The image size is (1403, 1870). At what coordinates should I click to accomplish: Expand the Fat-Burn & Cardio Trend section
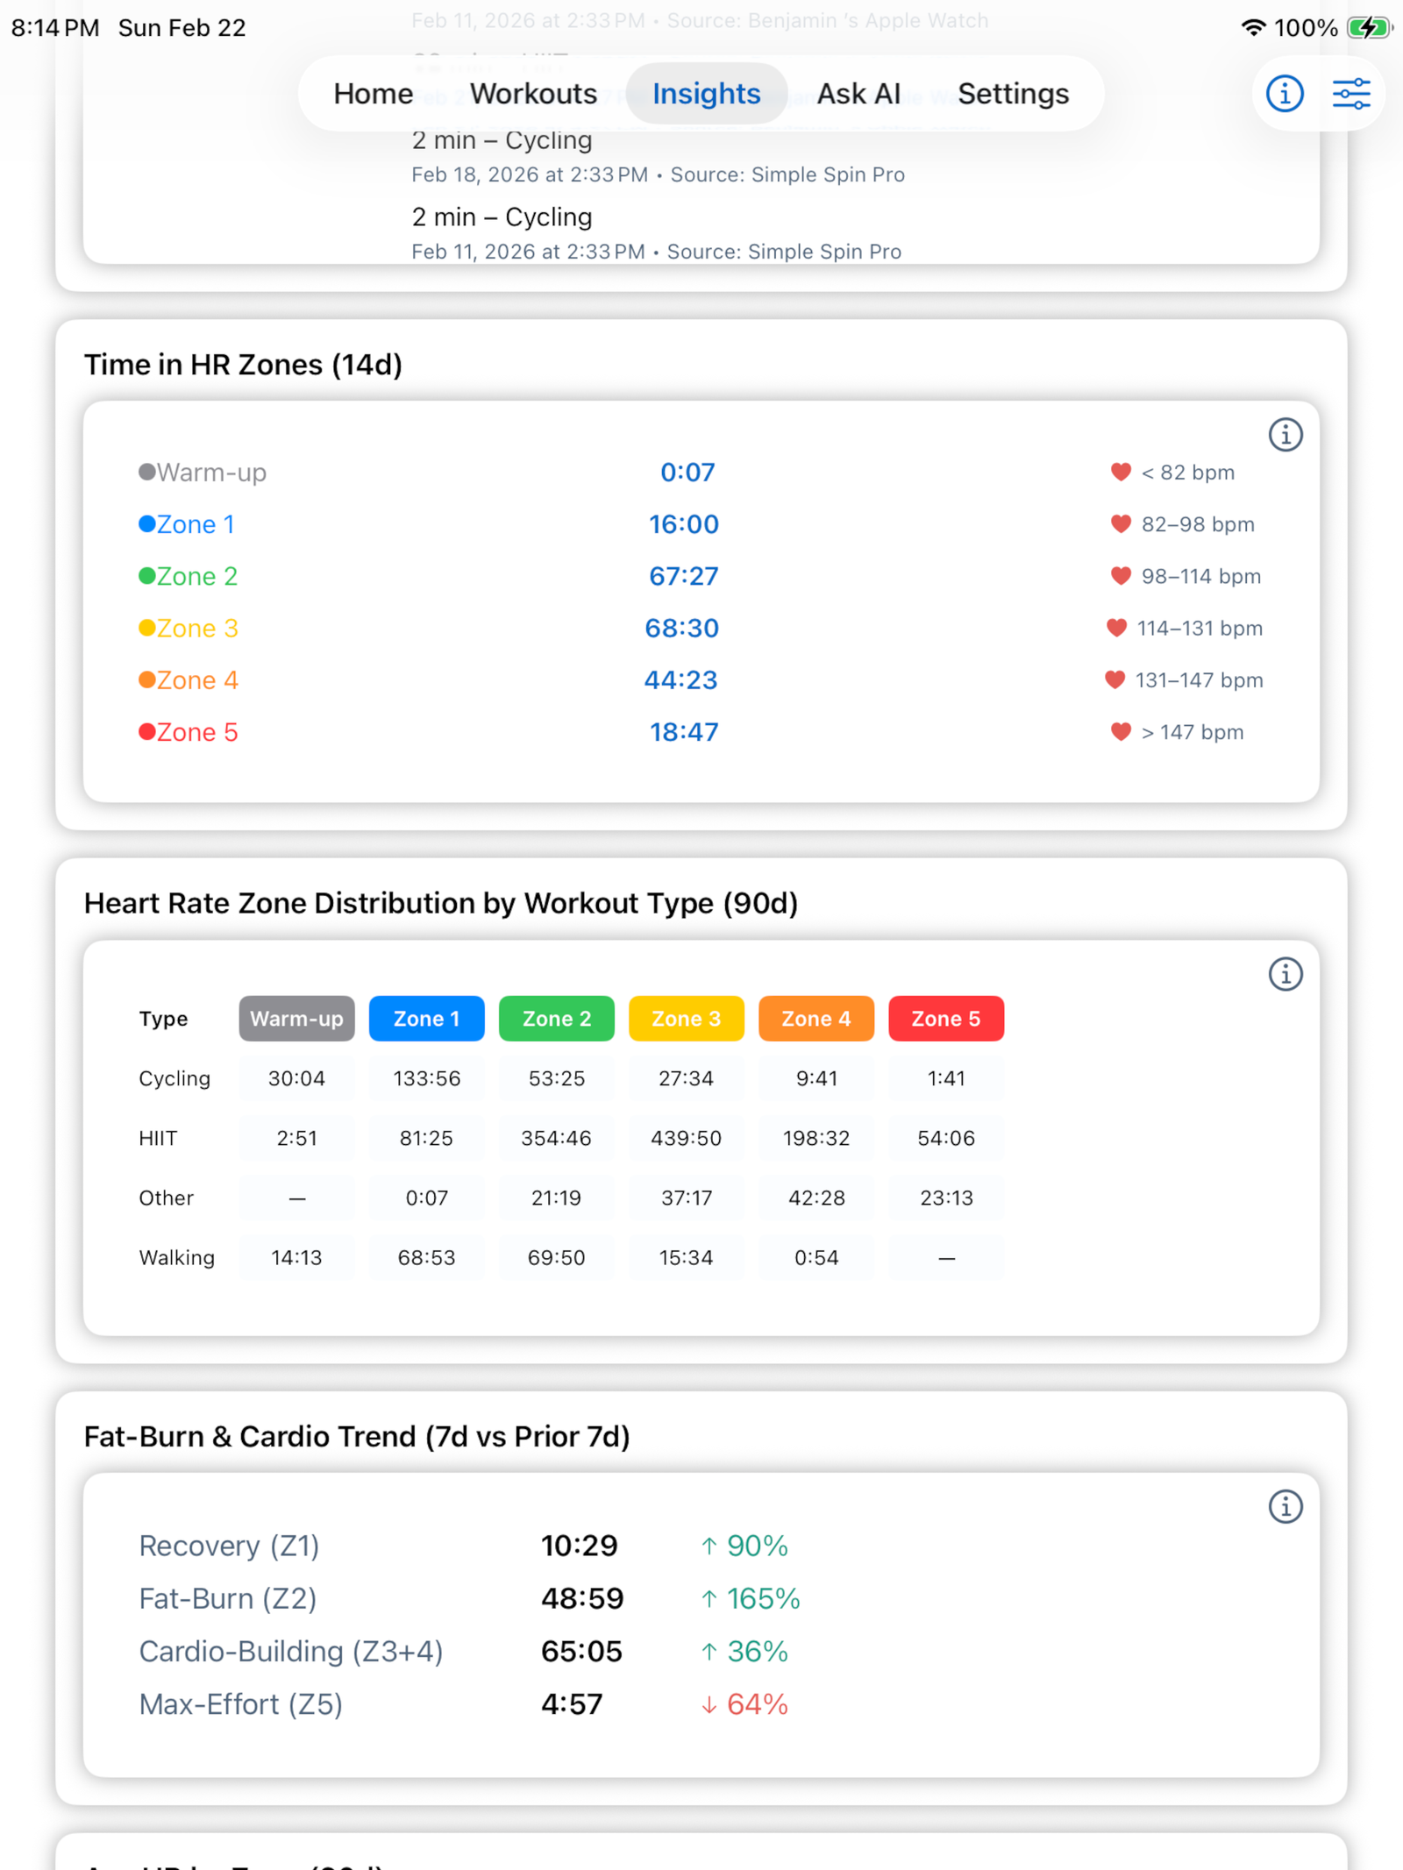[357, 1435]
